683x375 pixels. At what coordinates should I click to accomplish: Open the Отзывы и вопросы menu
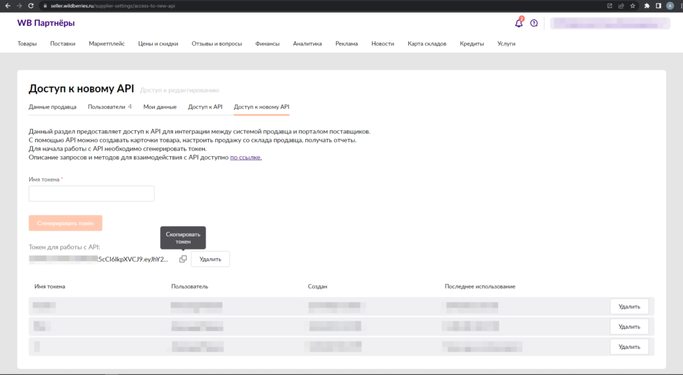pos(217,43)
